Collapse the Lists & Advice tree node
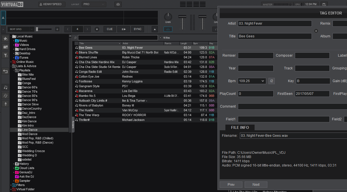Screen dimensions: 347x192 [11, 66]
